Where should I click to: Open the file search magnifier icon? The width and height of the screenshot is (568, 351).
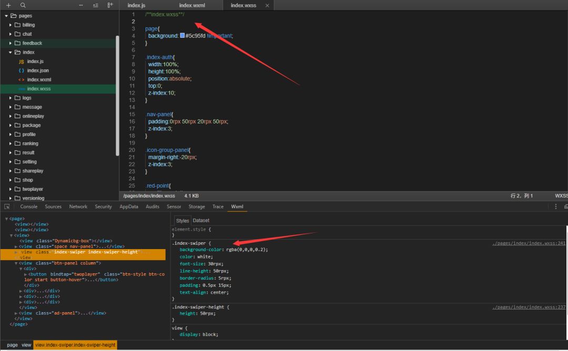click(23, 5)
